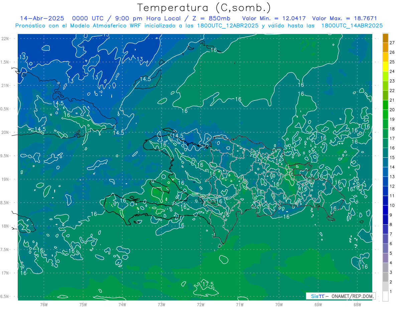Click the '19N' latitude label
Viewport: 401px width, 309px height.
5,179
